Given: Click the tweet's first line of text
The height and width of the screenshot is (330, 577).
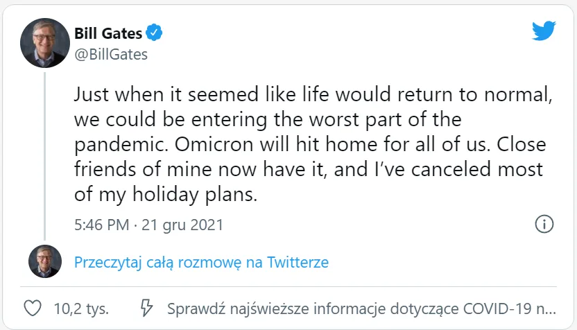Looking at the screenshot, I should pyautogui.click(x=312, y=94).
